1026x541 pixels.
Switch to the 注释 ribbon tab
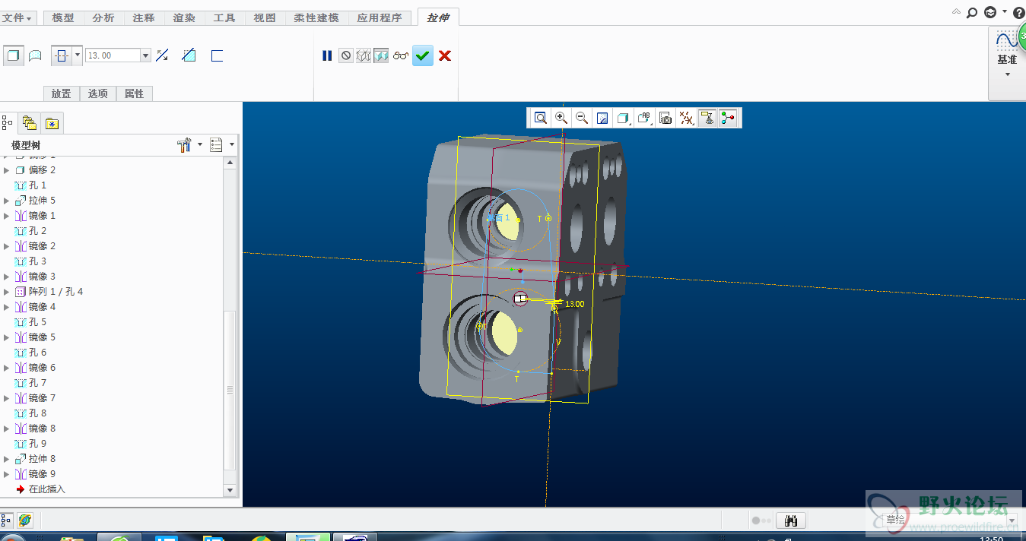[144, 17]
